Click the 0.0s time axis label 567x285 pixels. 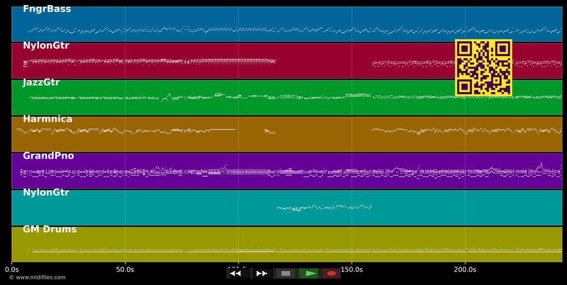tap(12, 270)
